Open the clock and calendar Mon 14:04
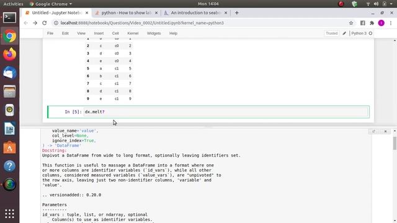This screenshot has height=223, width=397. tap(208, 4)
